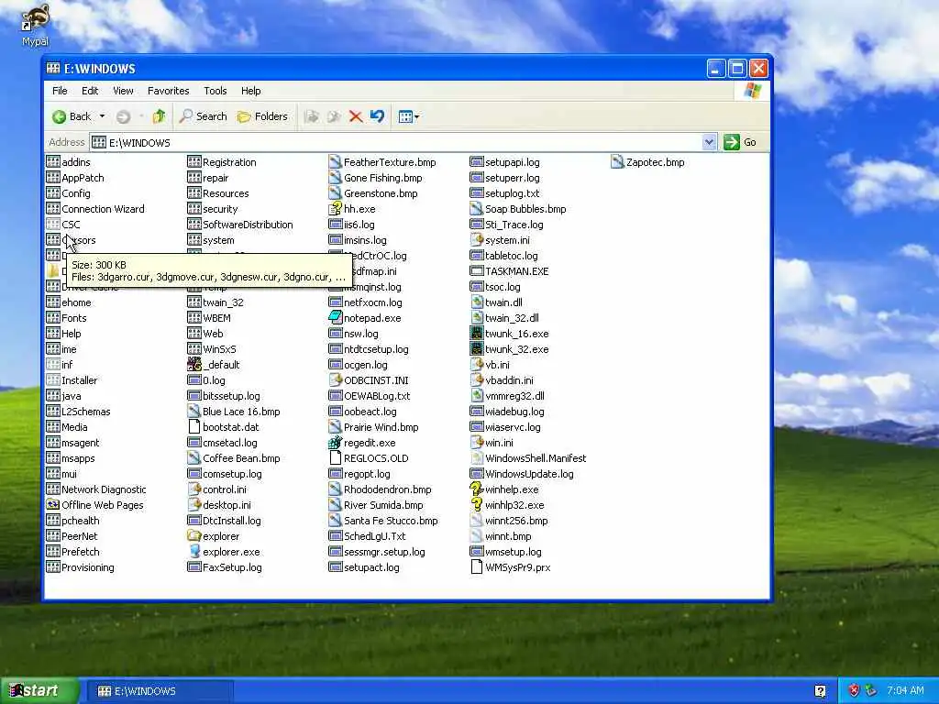Click the green Go button
The width and height of the screenshot is (939, 704).
740,142
